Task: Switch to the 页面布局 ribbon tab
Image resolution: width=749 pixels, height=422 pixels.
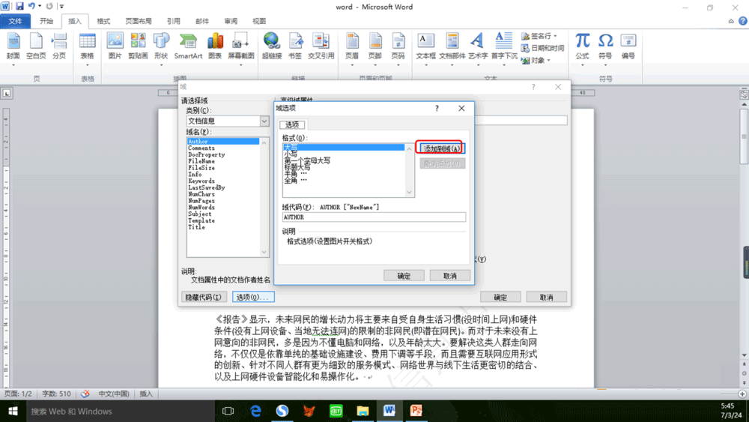Action: pyautogui.click(x=138, y=21)
